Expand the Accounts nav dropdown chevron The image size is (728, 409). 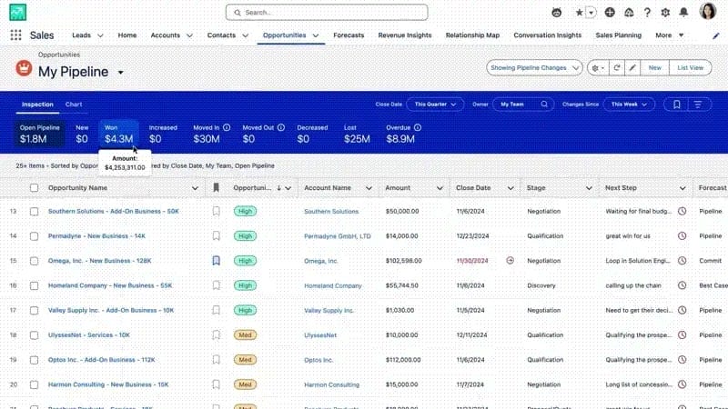click(189, 35)
